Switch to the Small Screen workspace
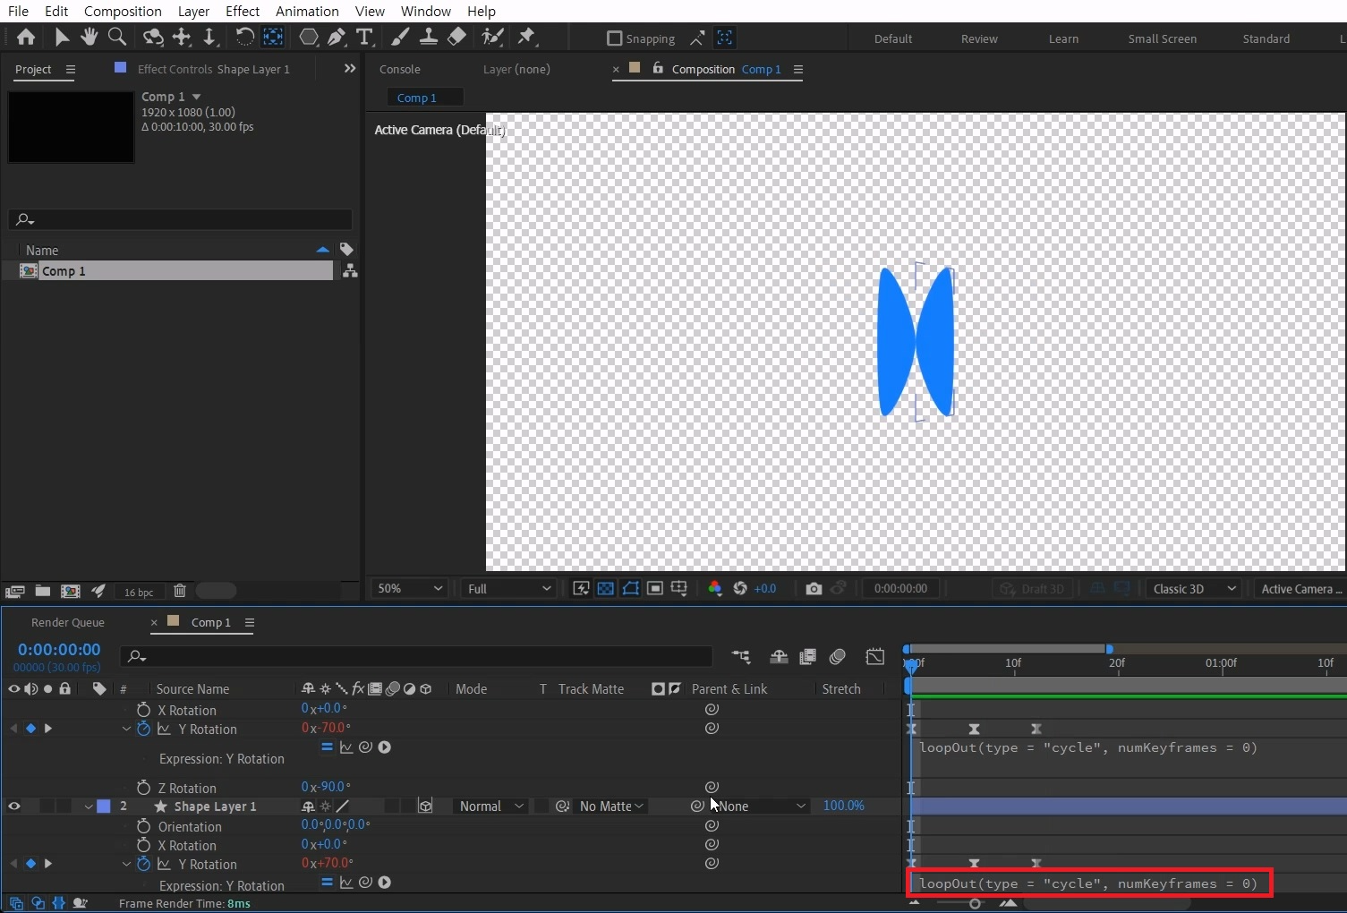The image size is (1347, 913). pos(1162,38)
